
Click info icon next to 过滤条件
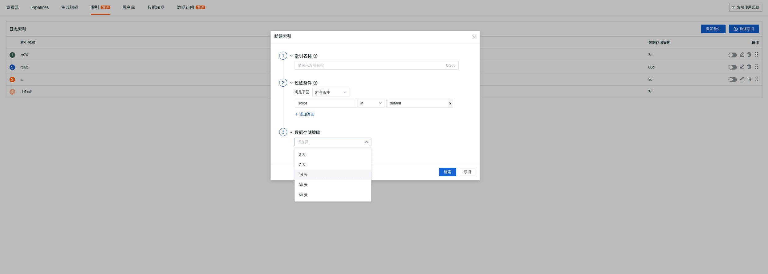pos(315,83)
